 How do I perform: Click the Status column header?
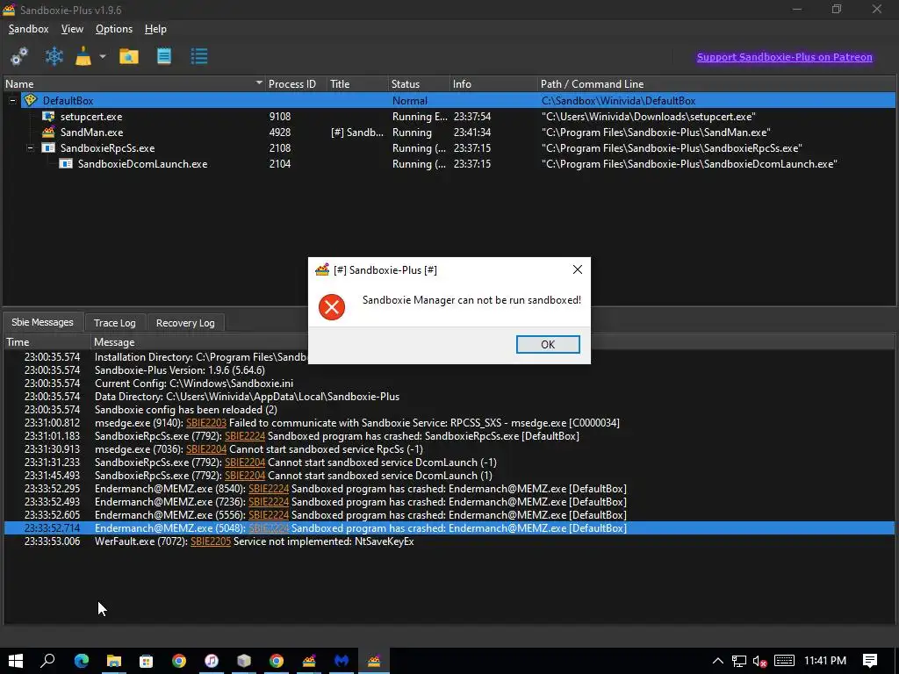pos(419,83)
